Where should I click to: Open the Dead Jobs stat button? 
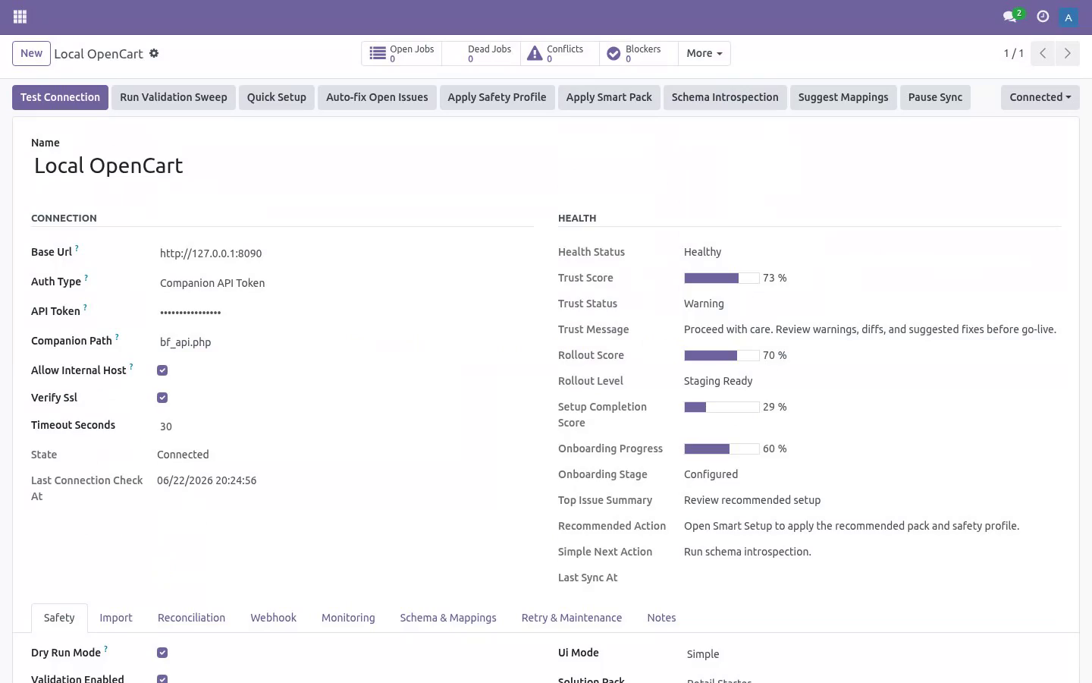[482, 53]
